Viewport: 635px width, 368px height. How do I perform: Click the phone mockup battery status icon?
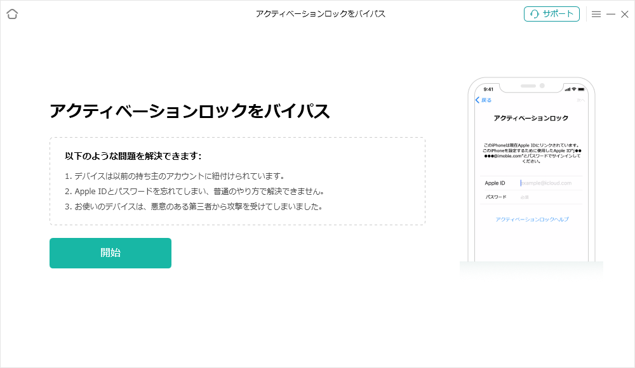582,89
